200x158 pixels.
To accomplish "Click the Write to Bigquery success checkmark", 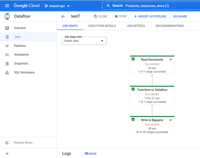I will click(133, 119).
